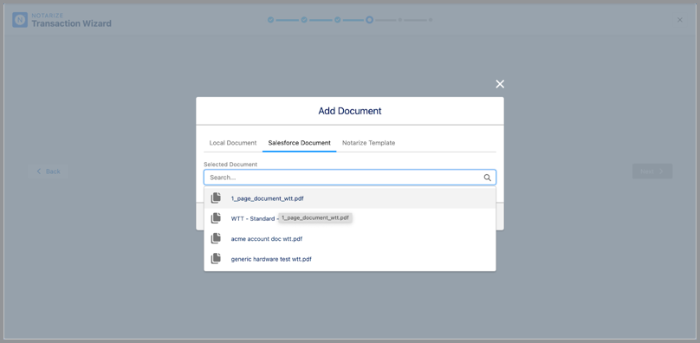The image size is (700, 343).
Task: Click file icon beside 1_page_document_wtt.pdf
Action: [216, 197]
